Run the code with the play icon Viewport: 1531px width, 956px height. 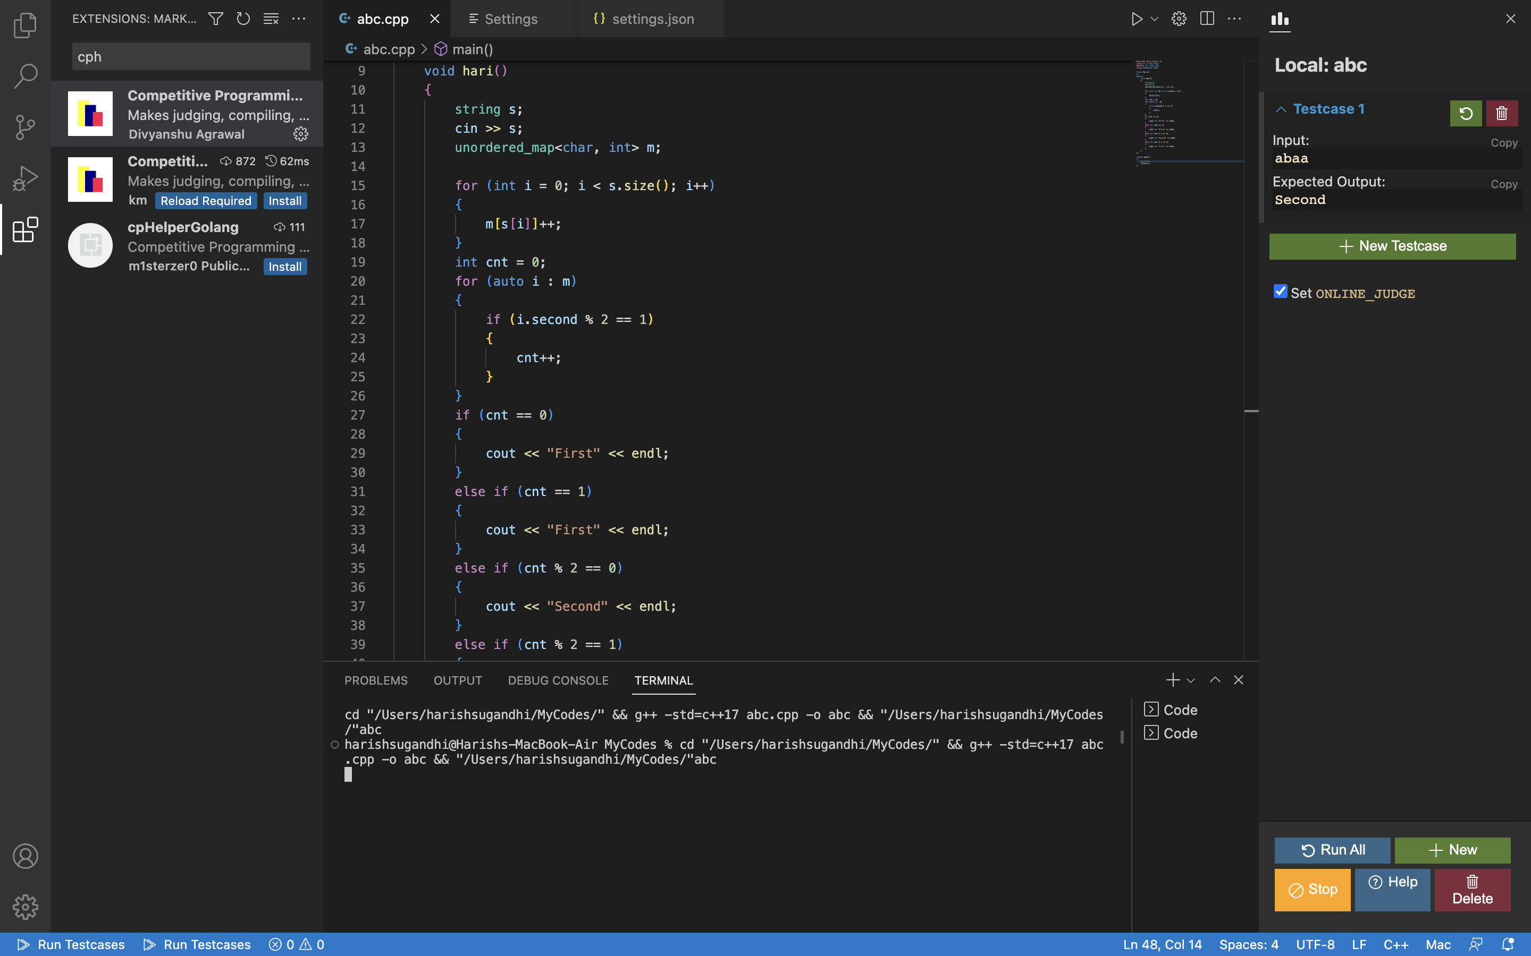click(1136, 19)
